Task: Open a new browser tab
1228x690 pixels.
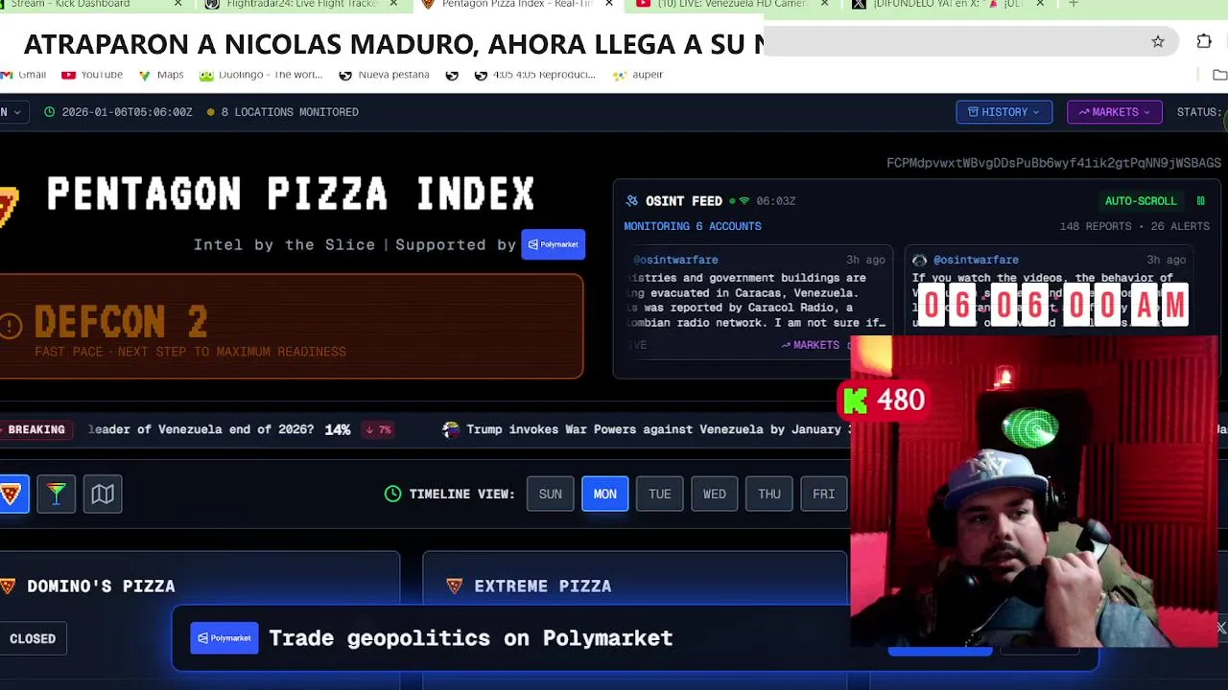Action: [x=1073, y=5]
